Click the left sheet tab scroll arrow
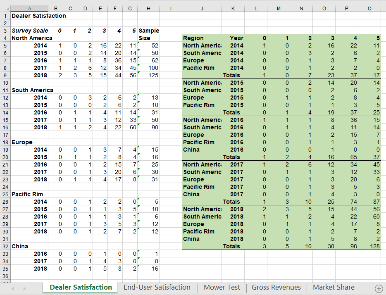Screen dimensions: 386x295 pos(12,288)
